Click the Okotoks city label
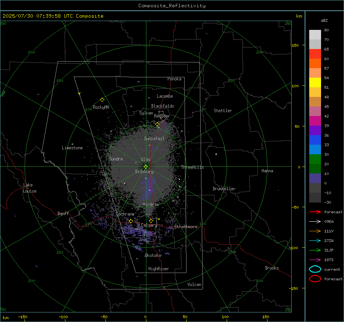The image size is (344, 322). pos(153,255)
